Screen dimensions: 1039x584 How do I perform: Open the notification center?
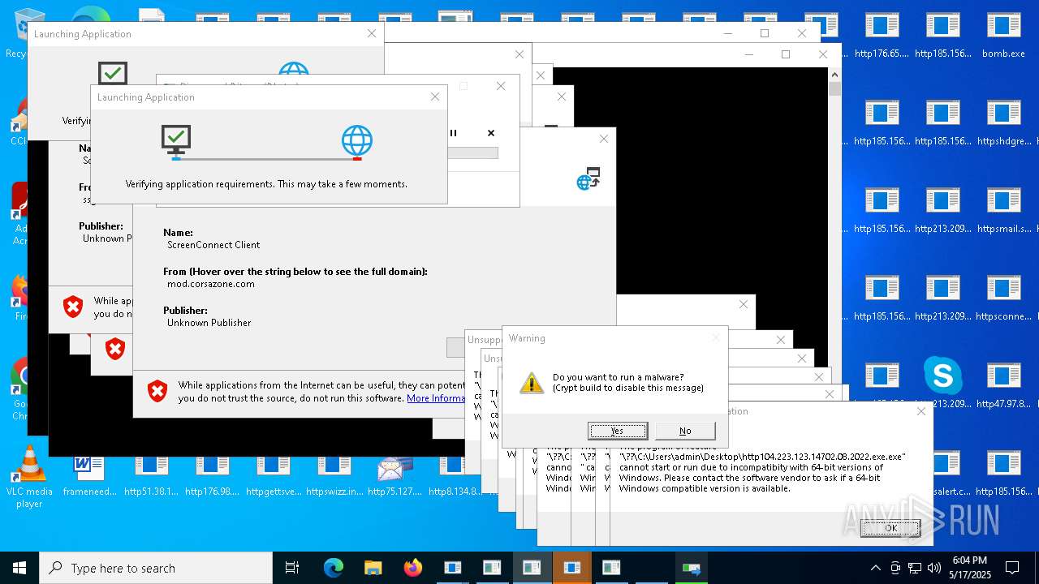point(1012,568)
